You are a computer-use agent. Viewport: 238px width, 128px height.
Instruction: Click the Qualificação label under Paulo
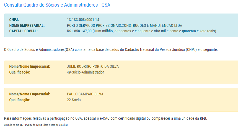[x=20, y=100]
